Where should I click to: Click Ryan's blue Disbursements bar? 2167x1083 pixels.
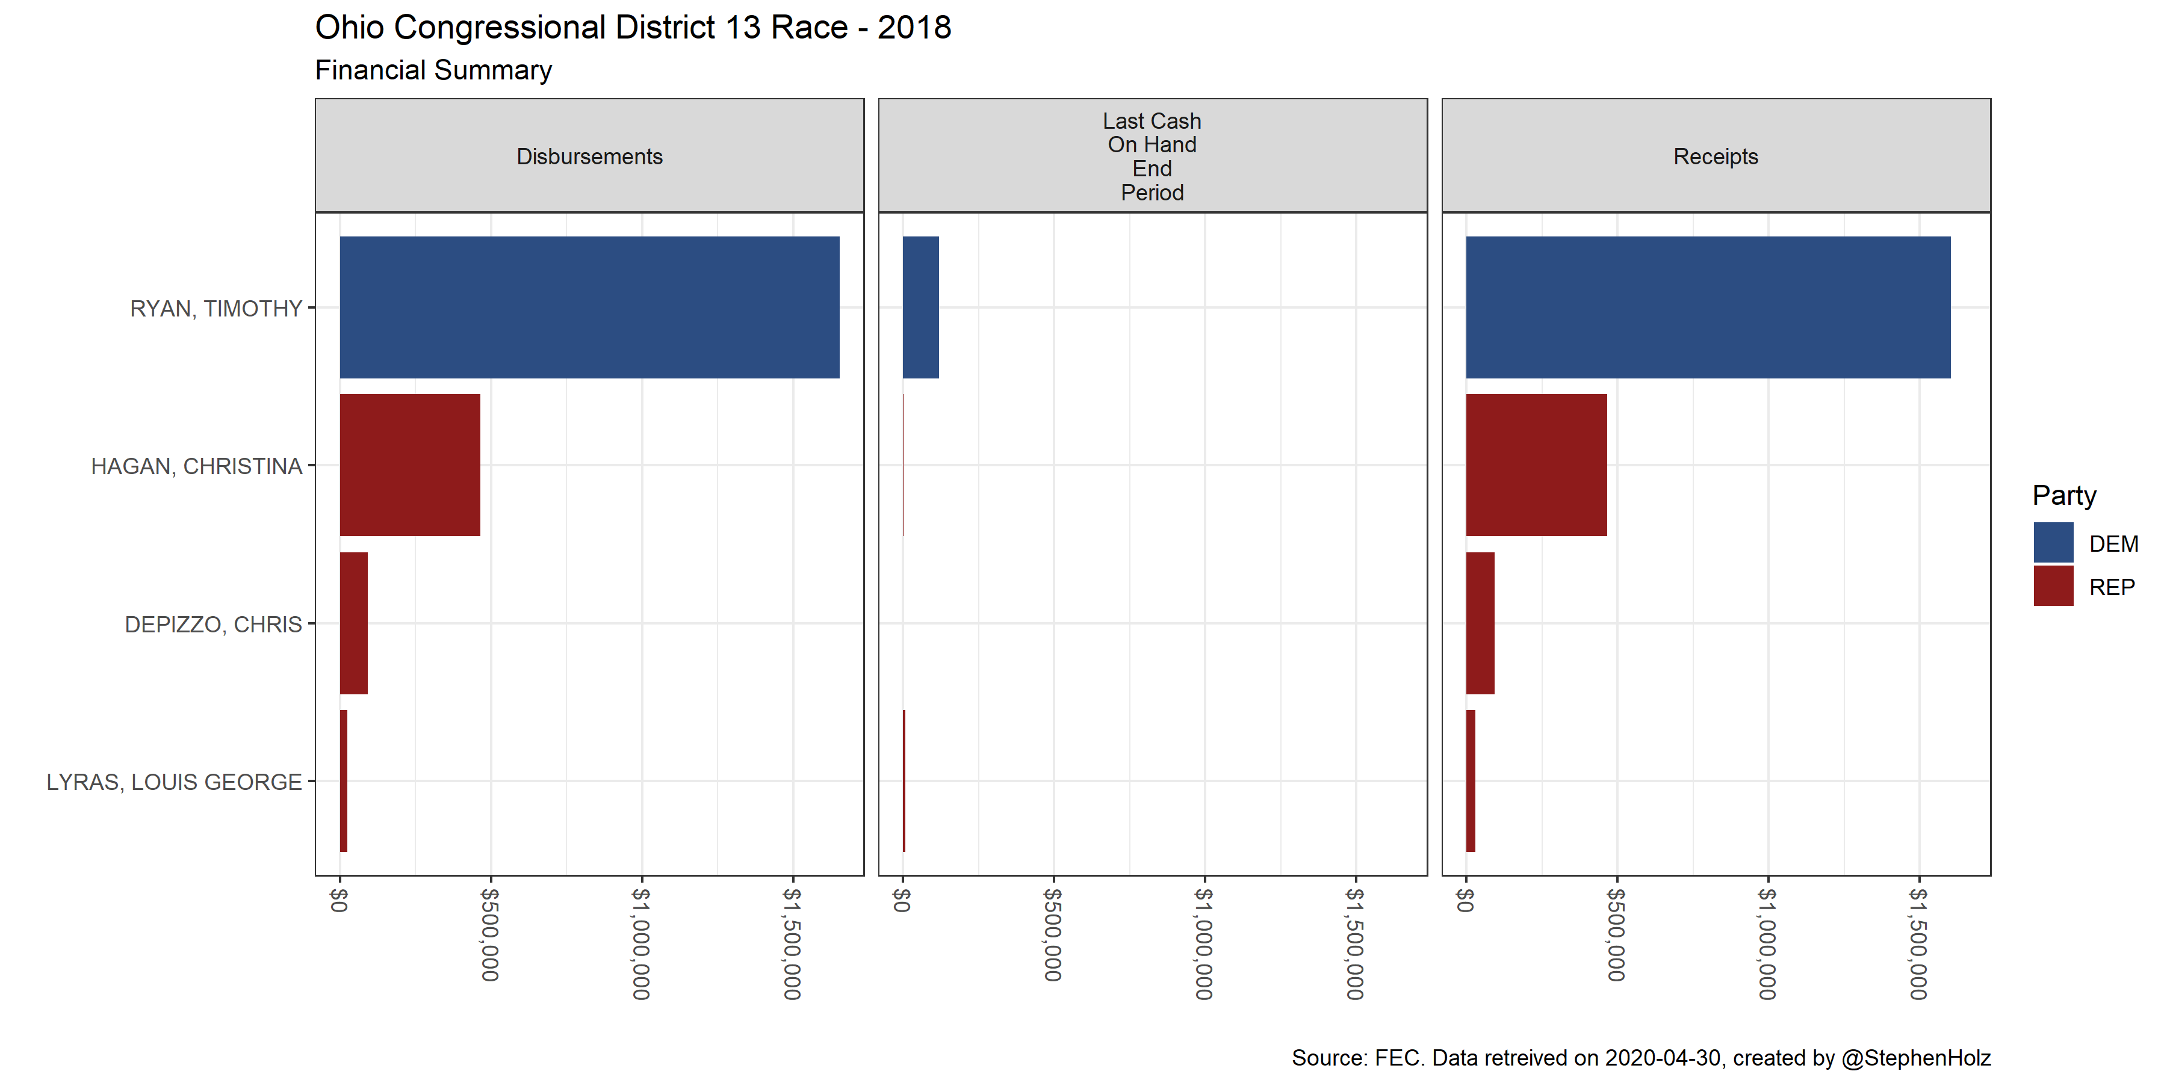589,307
